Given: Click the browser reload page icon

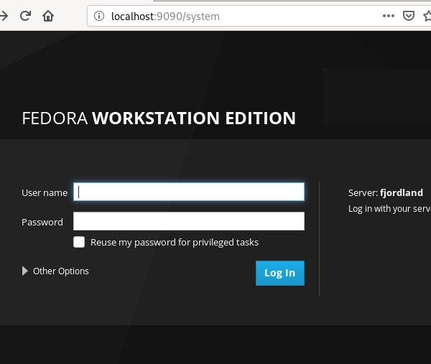Looking at the screenshot, I should coord(25,15).
